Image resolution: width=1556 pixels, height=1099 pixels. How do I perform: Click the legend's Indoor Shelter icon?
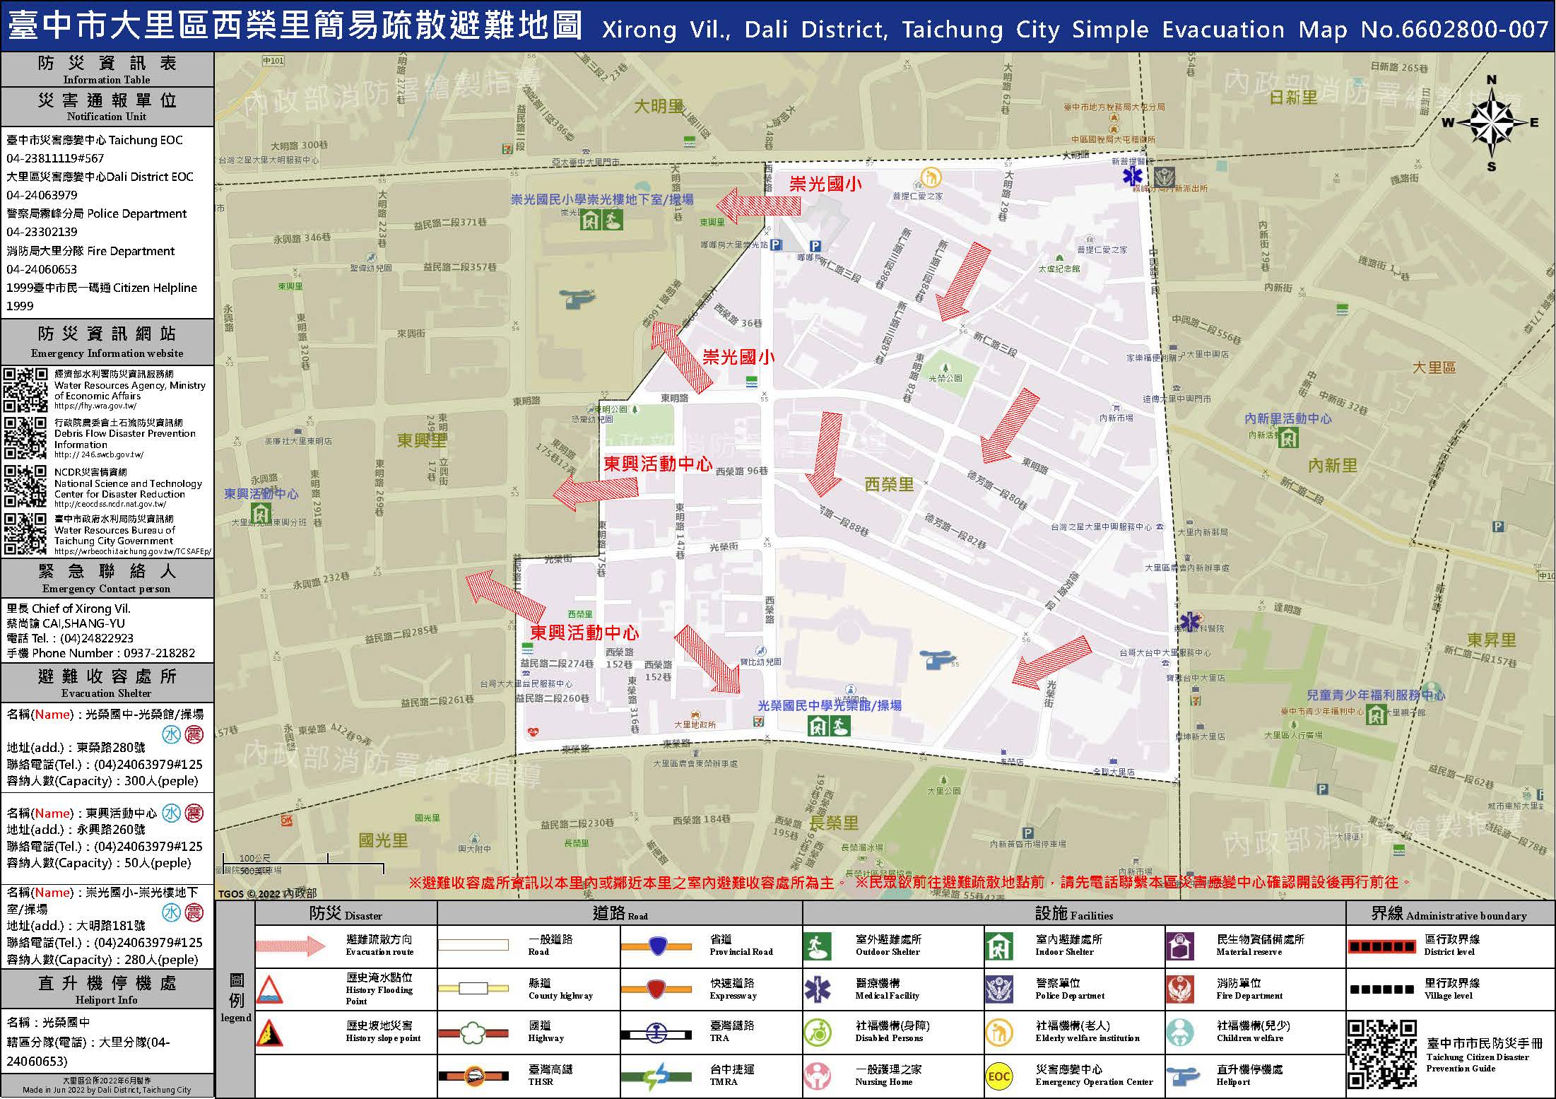pos(999,946)
